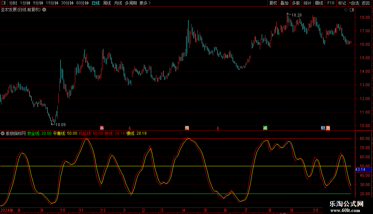This screenshot has width=373, height=214.
Task: Click the 14.00 price axis label
Action: click(365, 71)
